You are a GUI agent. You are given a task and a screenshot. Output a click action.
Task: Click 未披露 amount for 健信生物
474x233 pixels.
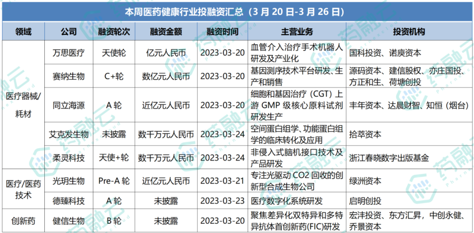coord(166,221)
